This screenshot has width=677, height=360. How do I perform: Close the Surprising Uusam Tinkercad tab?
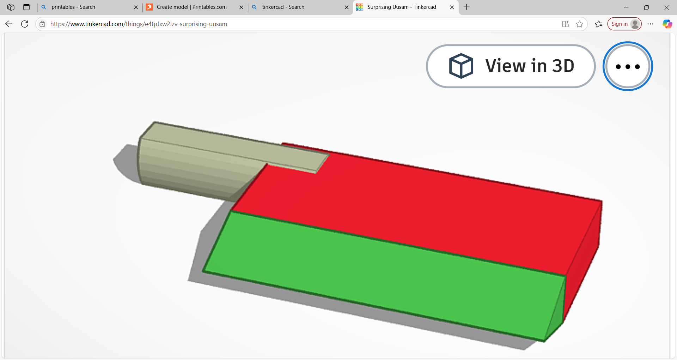[452, 7]
